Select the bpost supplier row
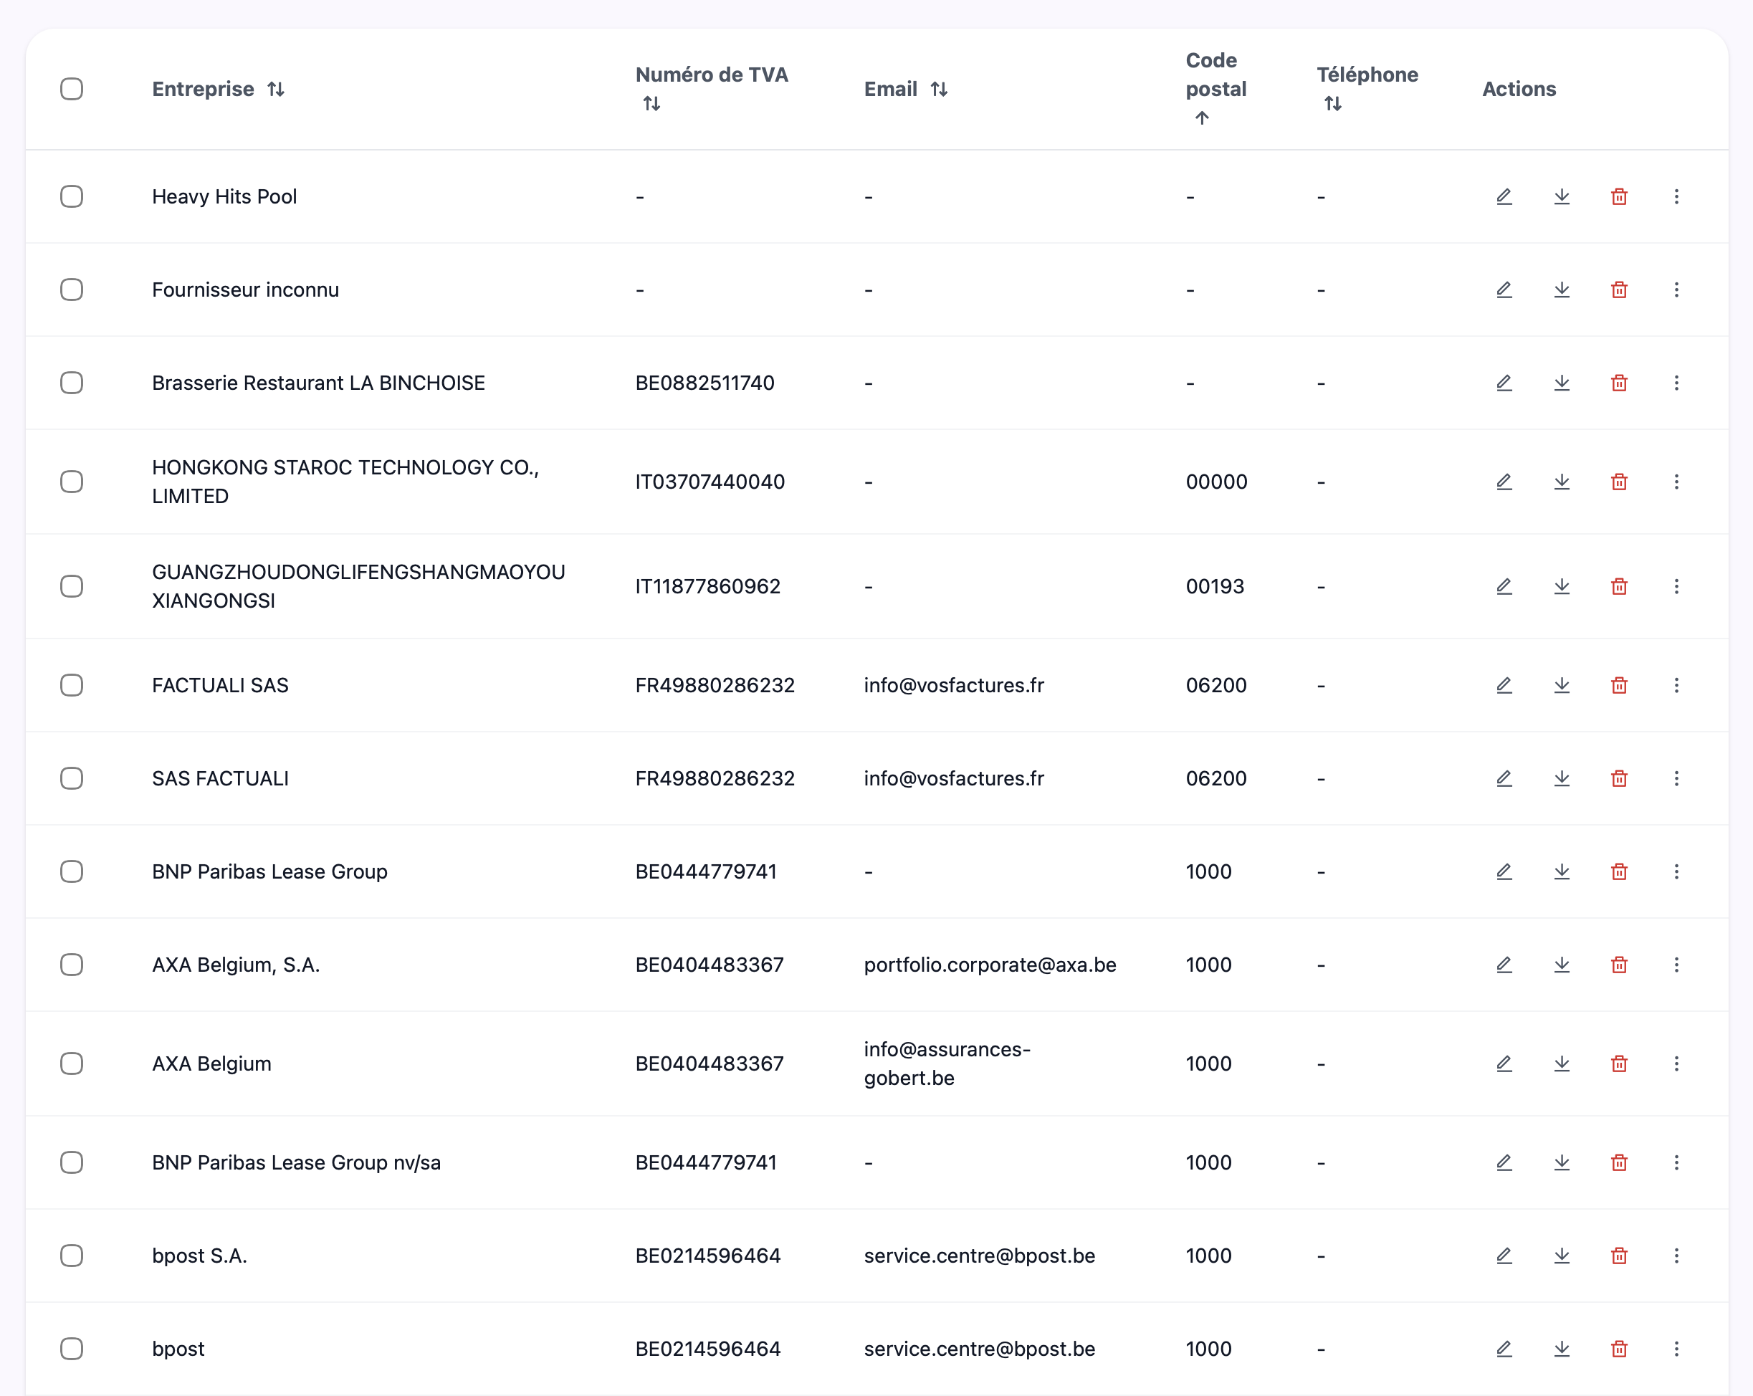The image size is (1753, 1396). pos(72,1349)
